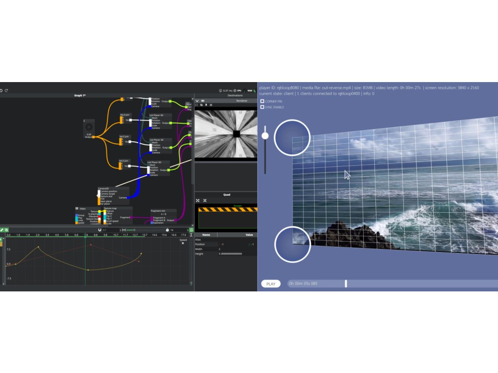Screen dimensions: 498x373
Task: Collapse the Renderer panel chevron
Action: [x=197, y=101]
